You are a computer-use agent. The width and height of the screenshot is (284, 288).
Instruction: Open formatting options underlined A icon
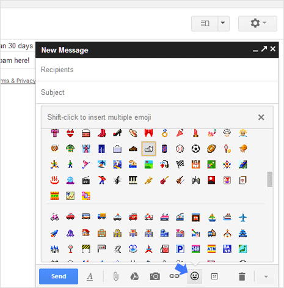90,276
